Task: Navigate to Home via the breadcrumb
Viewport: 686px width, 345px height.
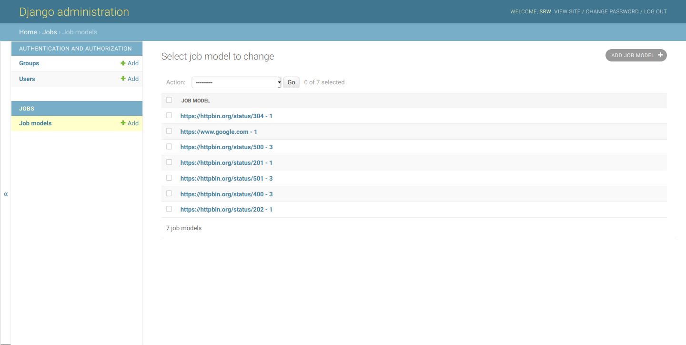Action: (x=28, y=32)
